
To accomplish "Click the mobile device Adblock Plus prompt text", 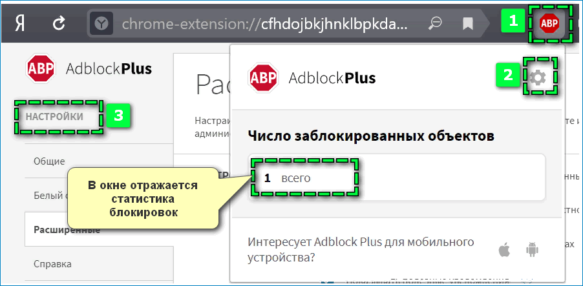I will click(361, 249).
